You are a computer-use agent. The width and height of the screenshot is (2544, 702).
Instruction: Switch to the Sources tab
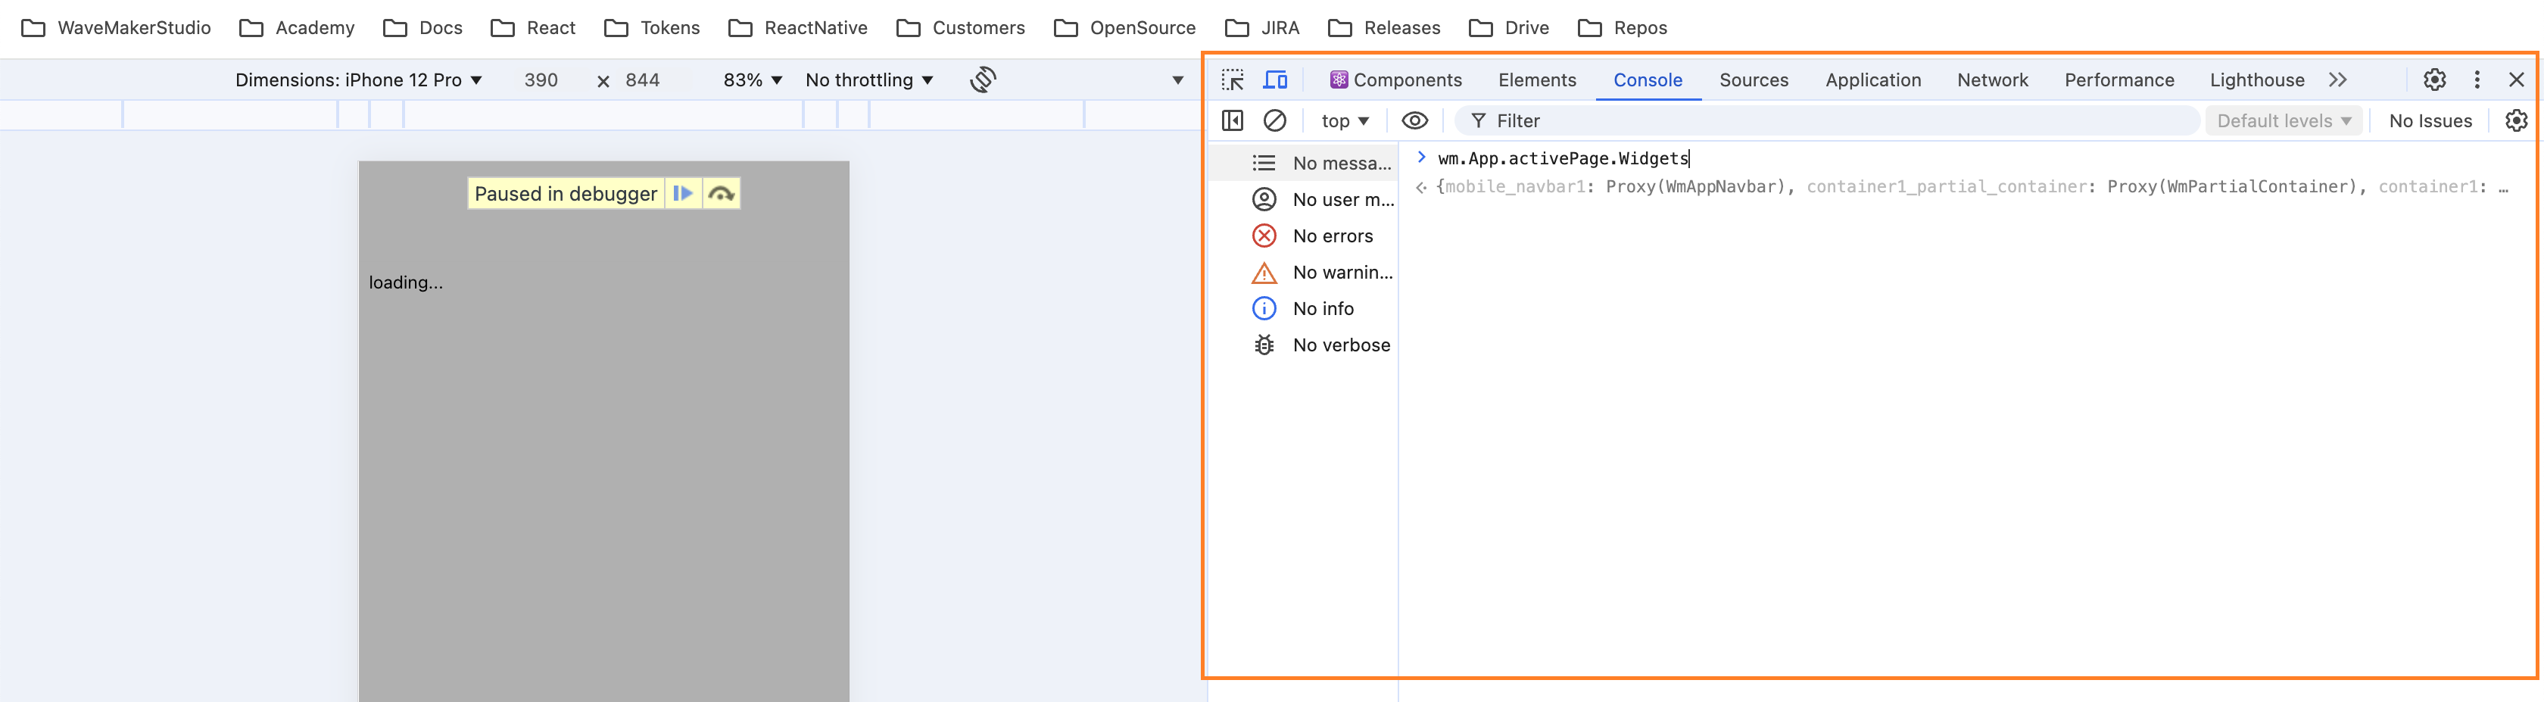point(1754,80)
